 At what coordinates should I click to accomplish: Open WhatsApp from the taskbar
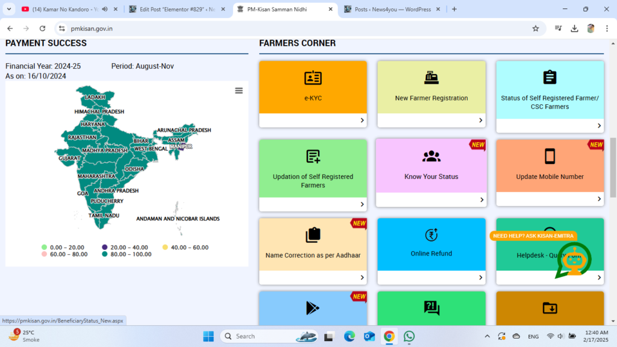click(409, 336)
